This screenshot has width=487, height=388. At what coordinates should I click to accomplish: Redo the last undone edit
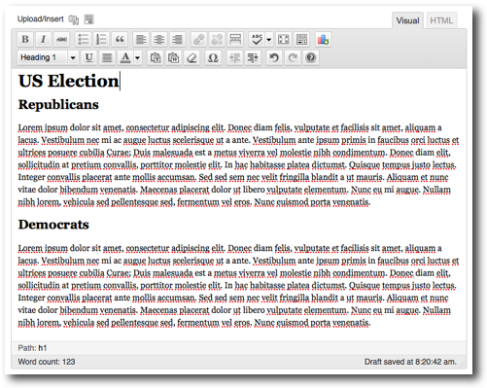(x=293, y=57)
